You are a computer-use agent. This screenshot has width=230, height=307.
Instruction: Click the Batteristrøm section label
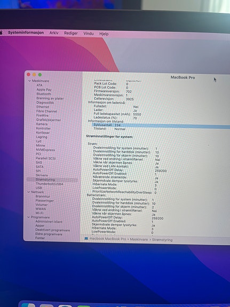point(96,195)
